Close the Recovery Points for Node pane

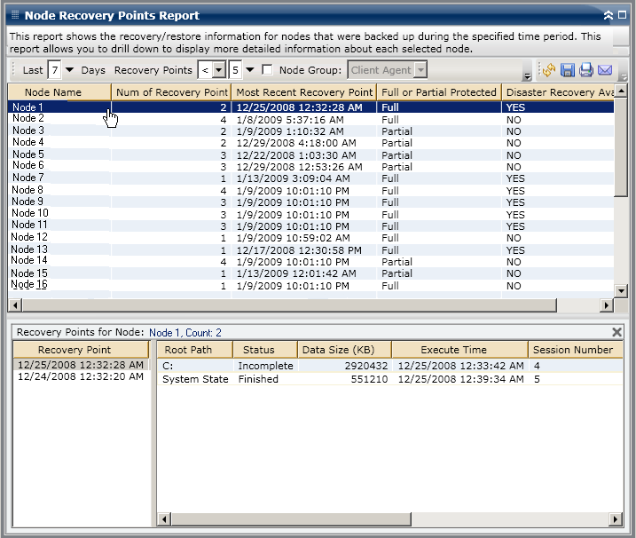click(x=617, y=332)
